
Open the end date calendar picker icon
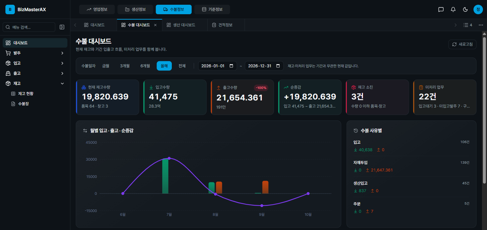(x=278, y=66)
